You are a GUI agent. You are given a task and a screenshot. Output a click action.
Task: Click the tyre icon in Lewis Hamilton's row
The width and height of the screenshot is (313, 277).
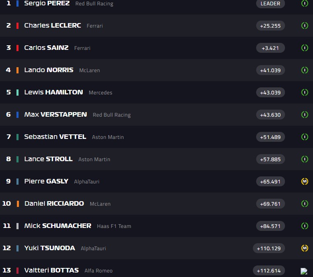tap(305, 92)
